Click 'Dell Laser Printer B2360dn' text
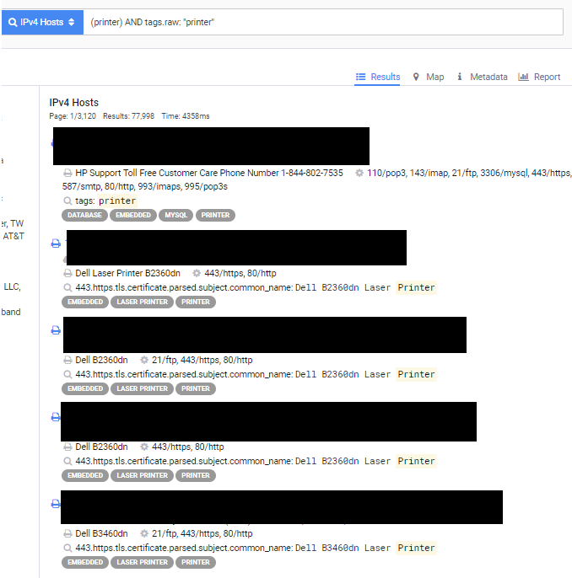 coord(127,273)
